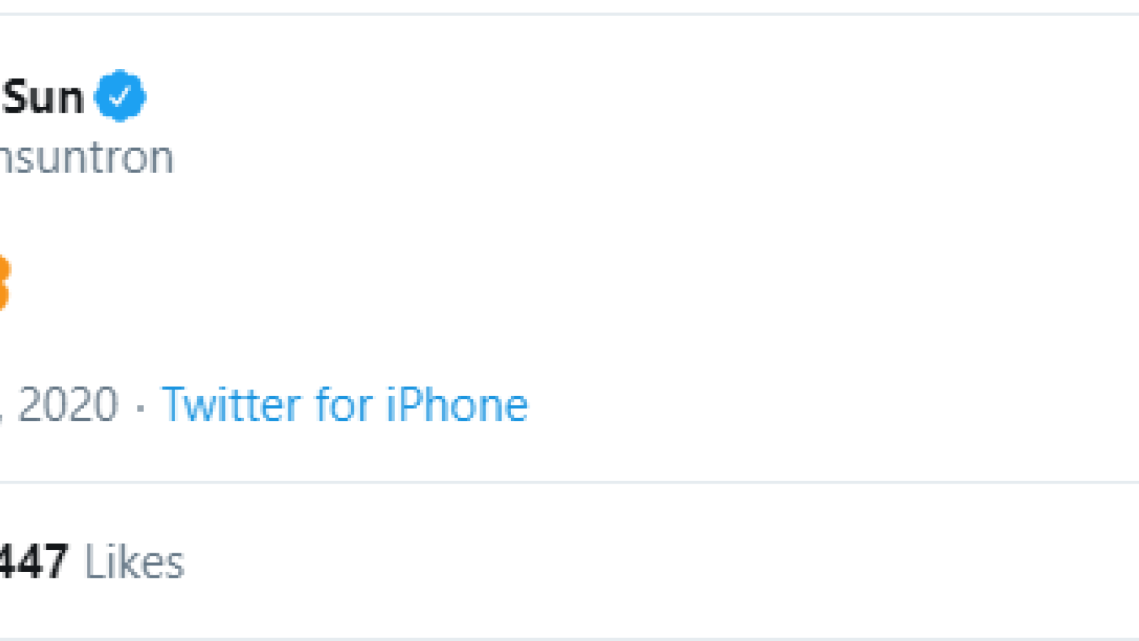Click the divider line below Likes row

click(569, 638)
